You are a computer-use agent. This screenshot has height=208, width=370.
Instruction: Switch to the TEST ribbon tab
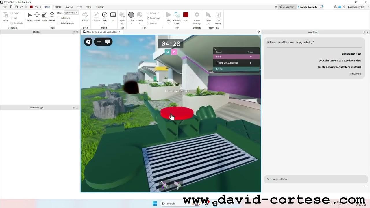(80, 7)
